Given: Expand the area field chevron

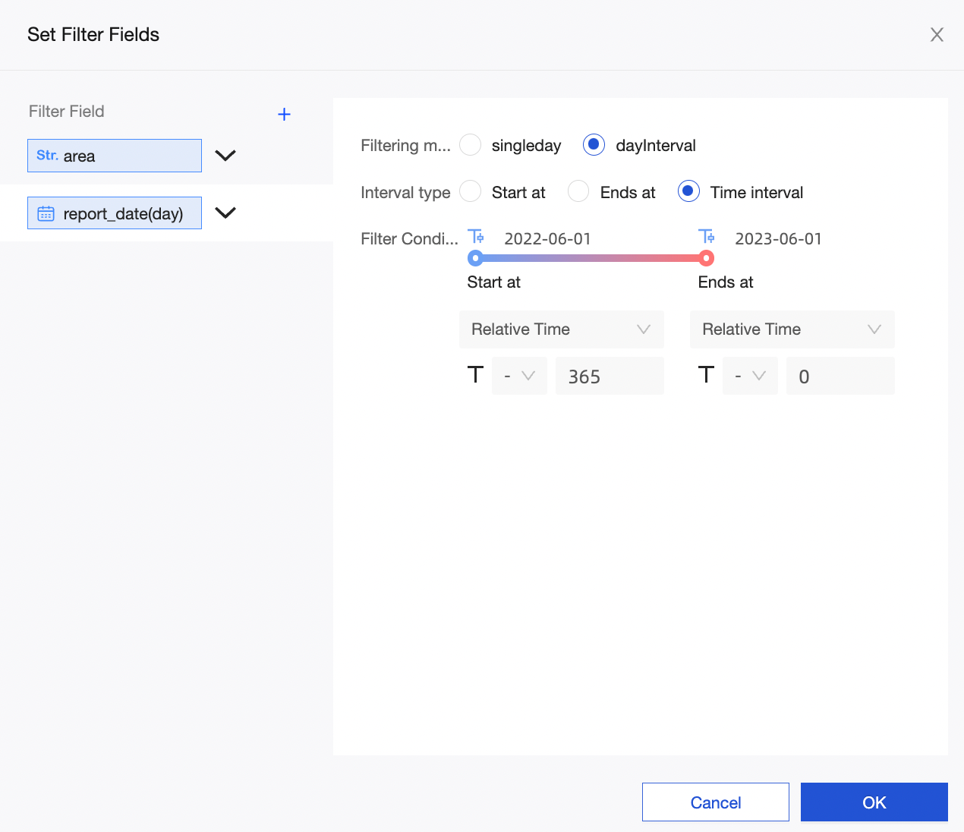Looking at the screenshot, I should 225,156.
